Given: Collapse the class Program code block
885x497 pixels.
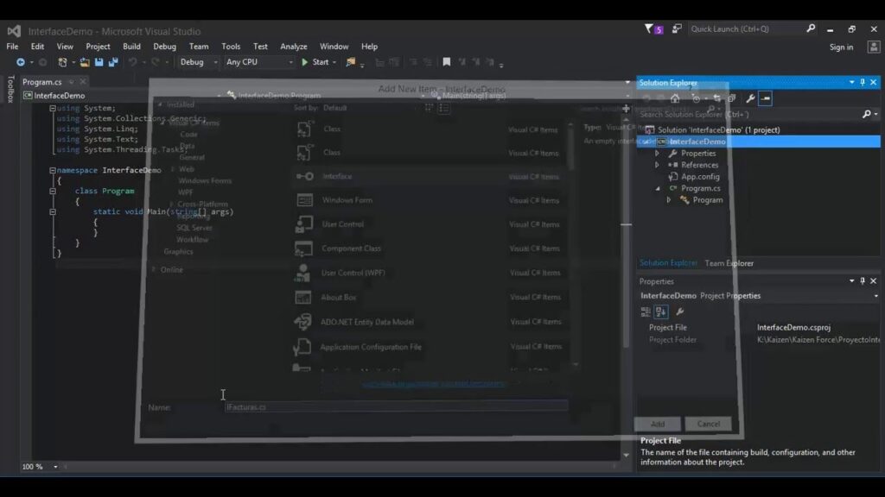Looking at the screenshot, I should (x=53, y=191).
